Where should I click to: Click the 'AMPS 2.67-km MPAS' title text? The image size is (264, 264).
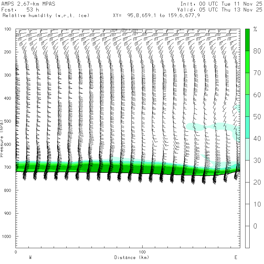pos(28,4)
